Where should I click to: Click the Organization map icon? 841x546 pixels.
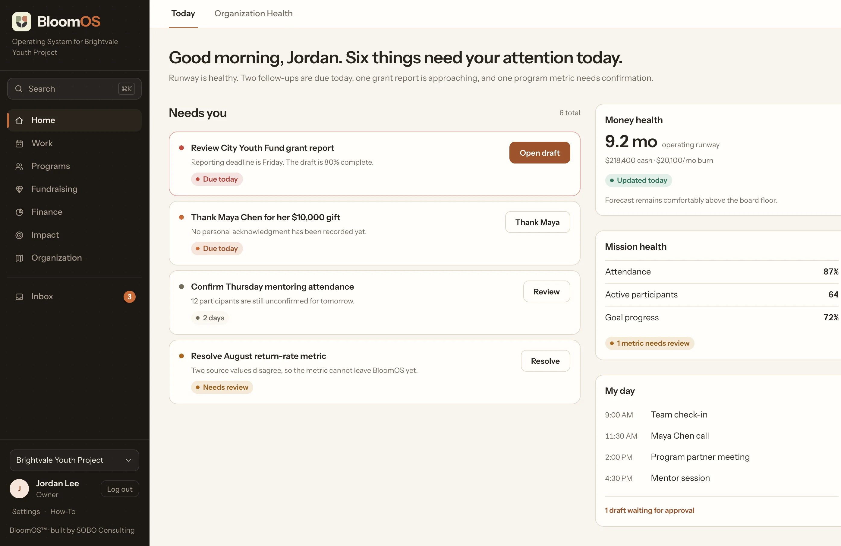click(19, 258)
